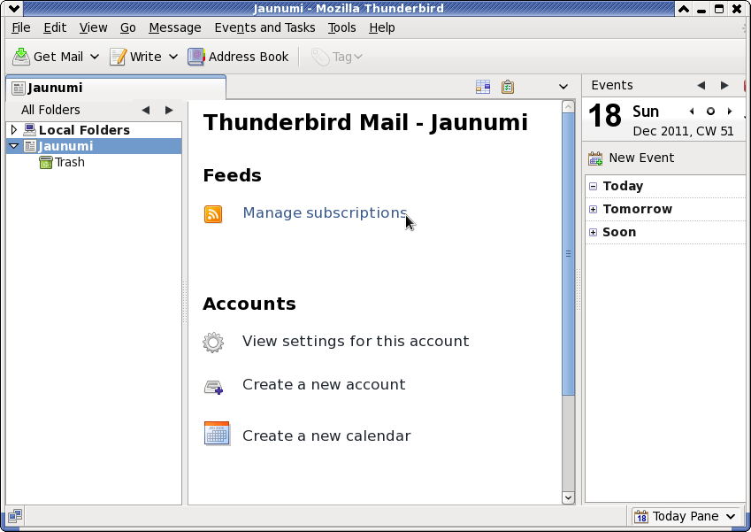Click the new calendar icon
Viewport: 751px width, 532px height.
217,433
